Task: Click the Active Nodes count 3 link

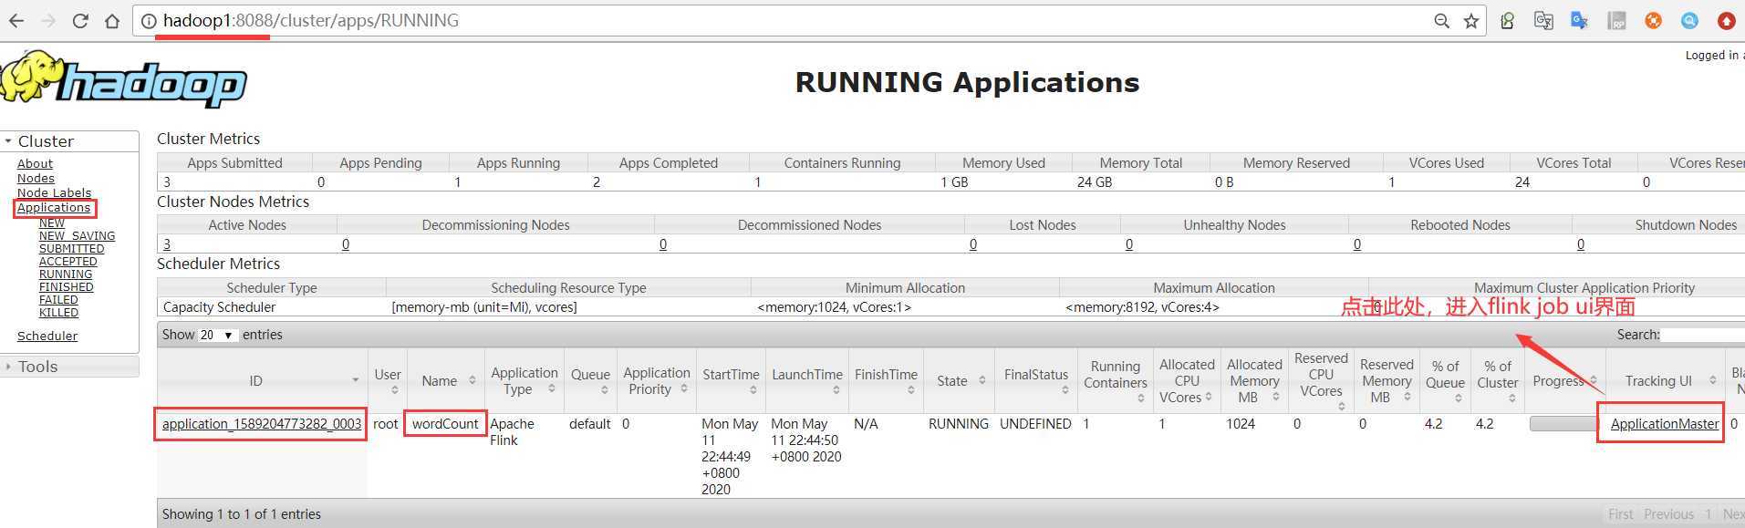Action: [167, 243]
